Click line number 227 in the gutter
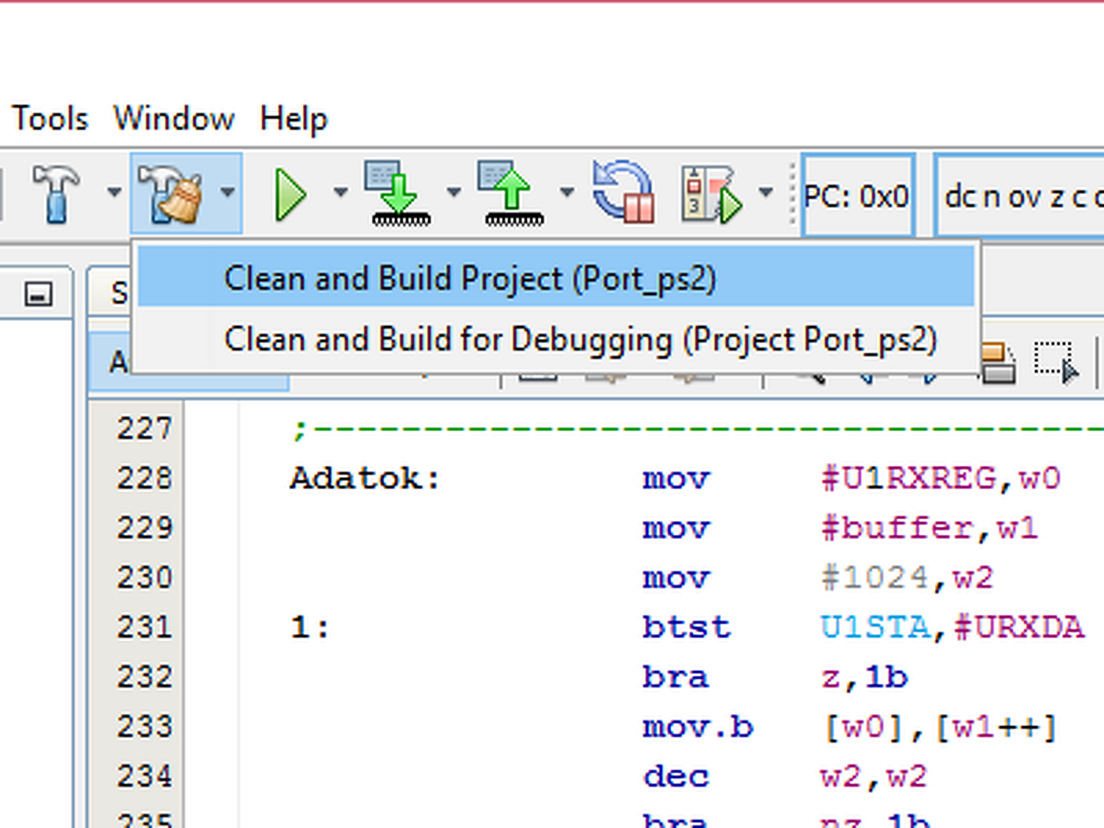1104x828 pixels. pos(144,428)
